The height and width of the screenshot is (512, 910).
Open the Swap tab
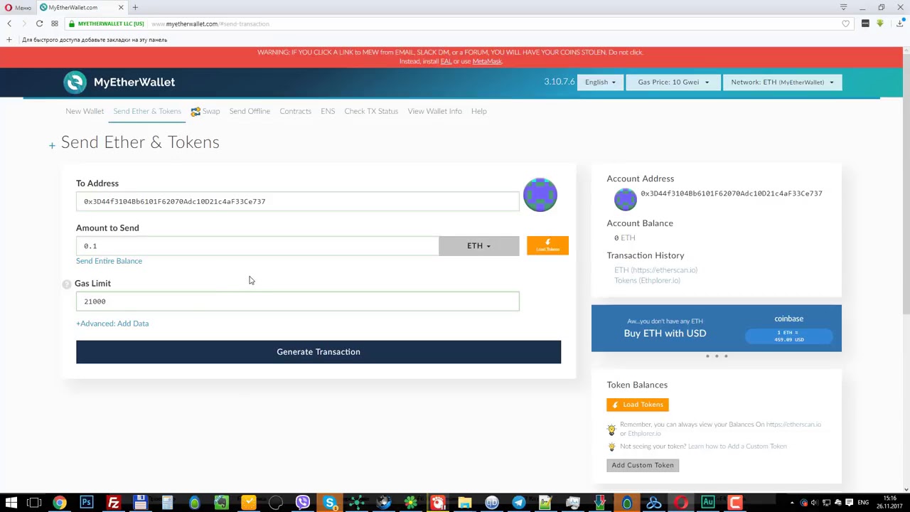[x=205, y=111]
